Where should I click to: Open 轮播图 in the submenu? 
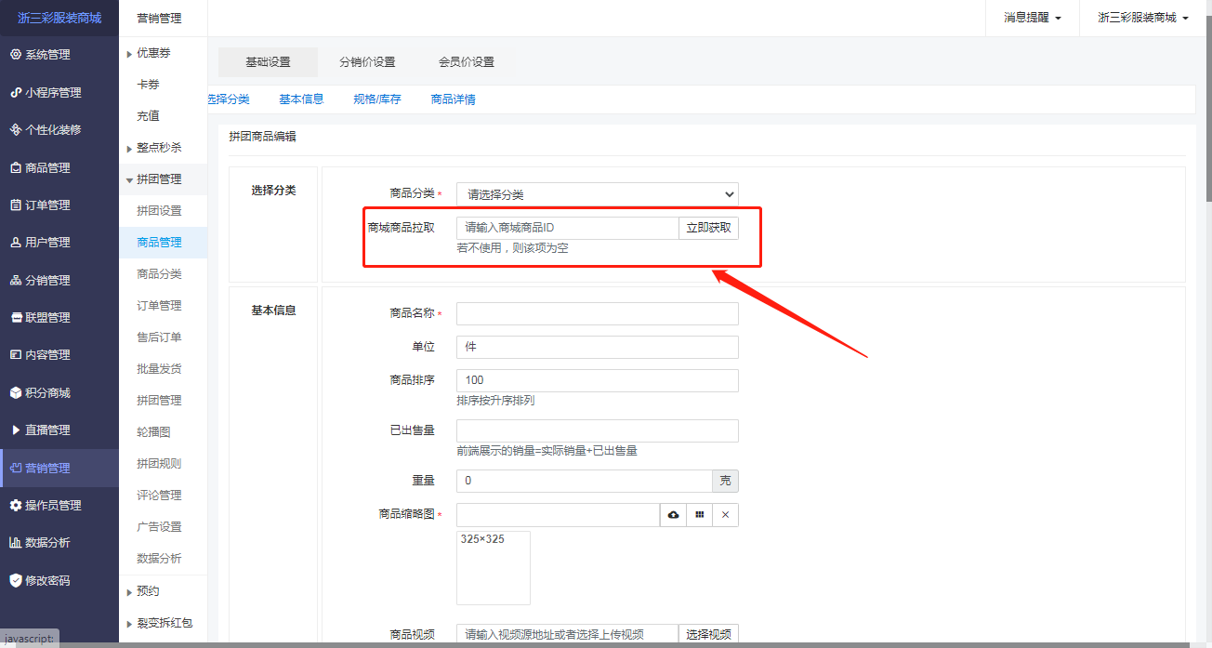click(153, 432)
